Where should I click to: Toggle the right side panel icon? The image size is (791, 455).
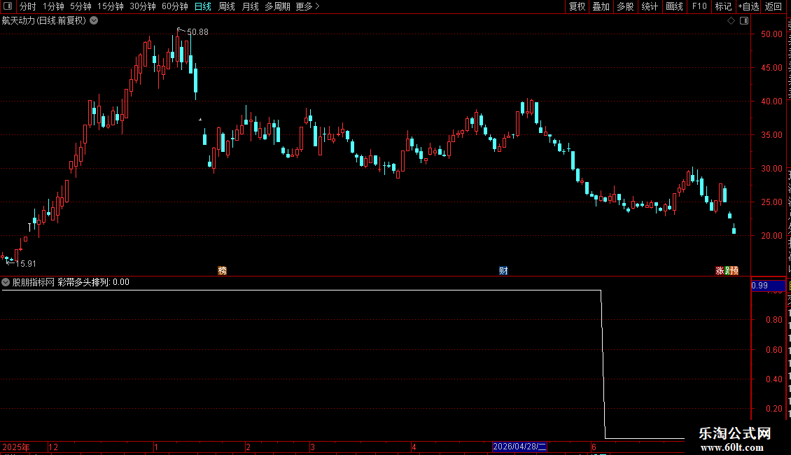(744, 21)
